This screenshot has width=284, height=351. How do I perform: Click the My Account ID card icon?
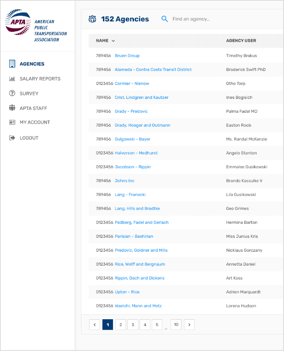click(x=12, y=122)
